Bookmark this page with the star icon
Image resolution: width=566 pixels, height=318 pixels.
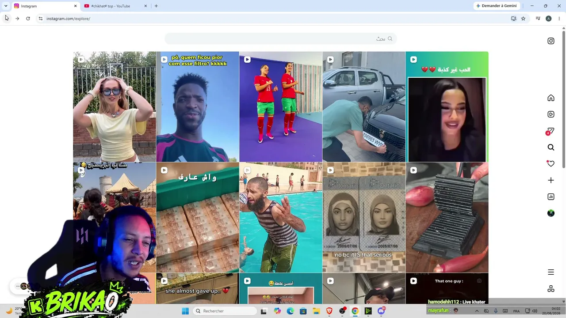coord(523,19)
